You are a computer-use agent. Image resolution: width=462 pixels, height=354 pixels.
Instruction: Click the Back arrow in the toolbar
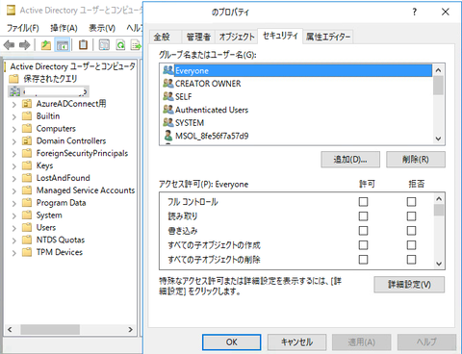pos(9,45)
